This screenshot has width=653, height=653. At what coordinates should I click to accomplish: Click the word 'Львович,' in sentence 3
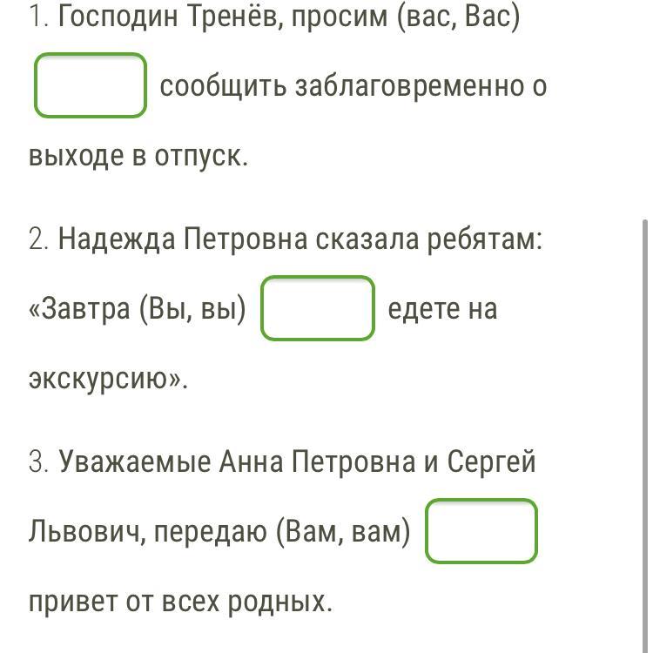coord(87,532)
